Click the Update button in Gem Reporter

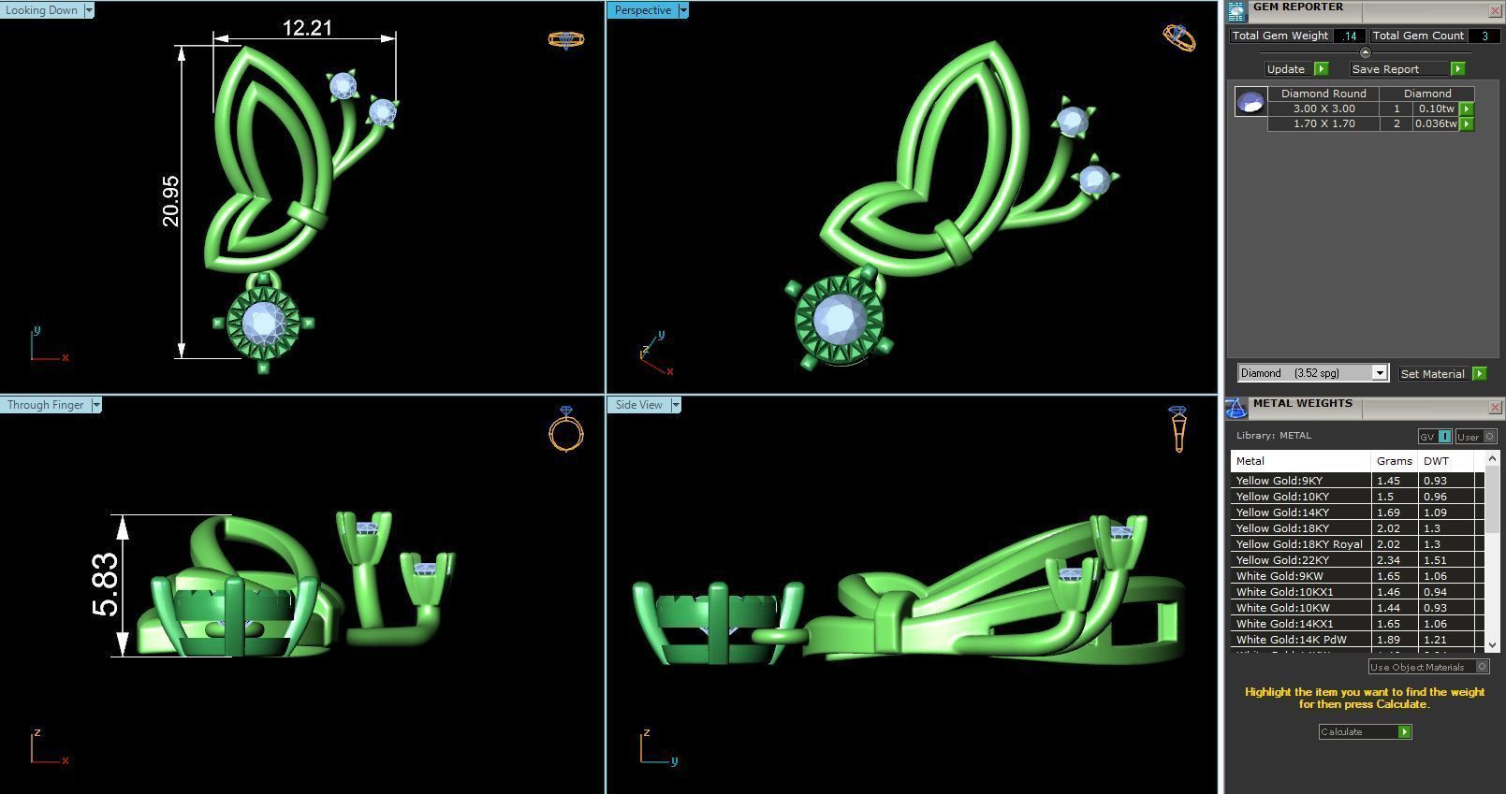tap(1286, 69)
